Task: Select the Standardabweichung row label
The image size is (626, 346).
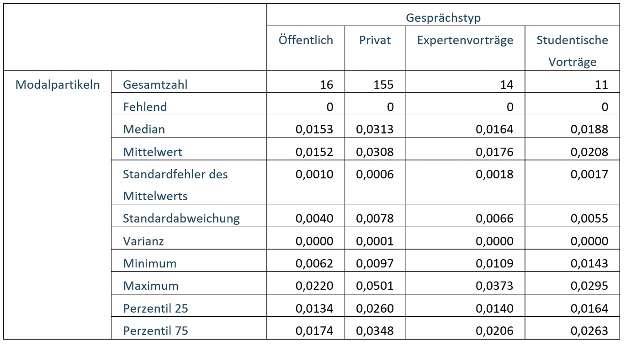Action: 181,218
